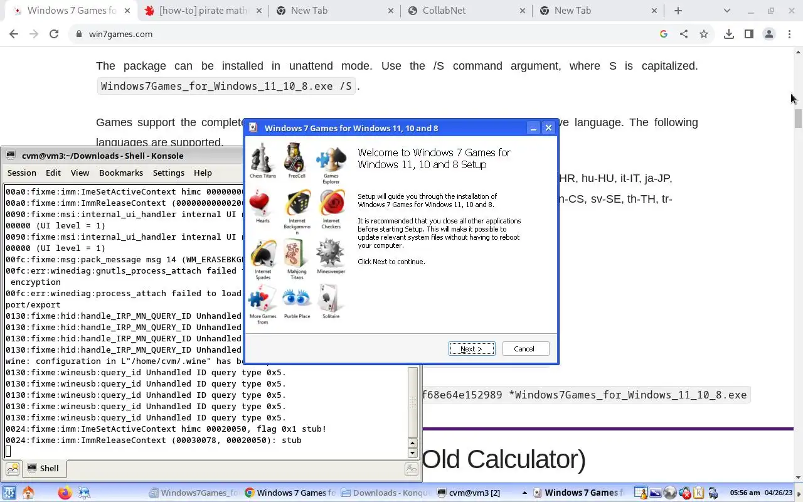Open the KDE start menu
This screenshot has height=502, width=803.
click(x=9, y=493)
